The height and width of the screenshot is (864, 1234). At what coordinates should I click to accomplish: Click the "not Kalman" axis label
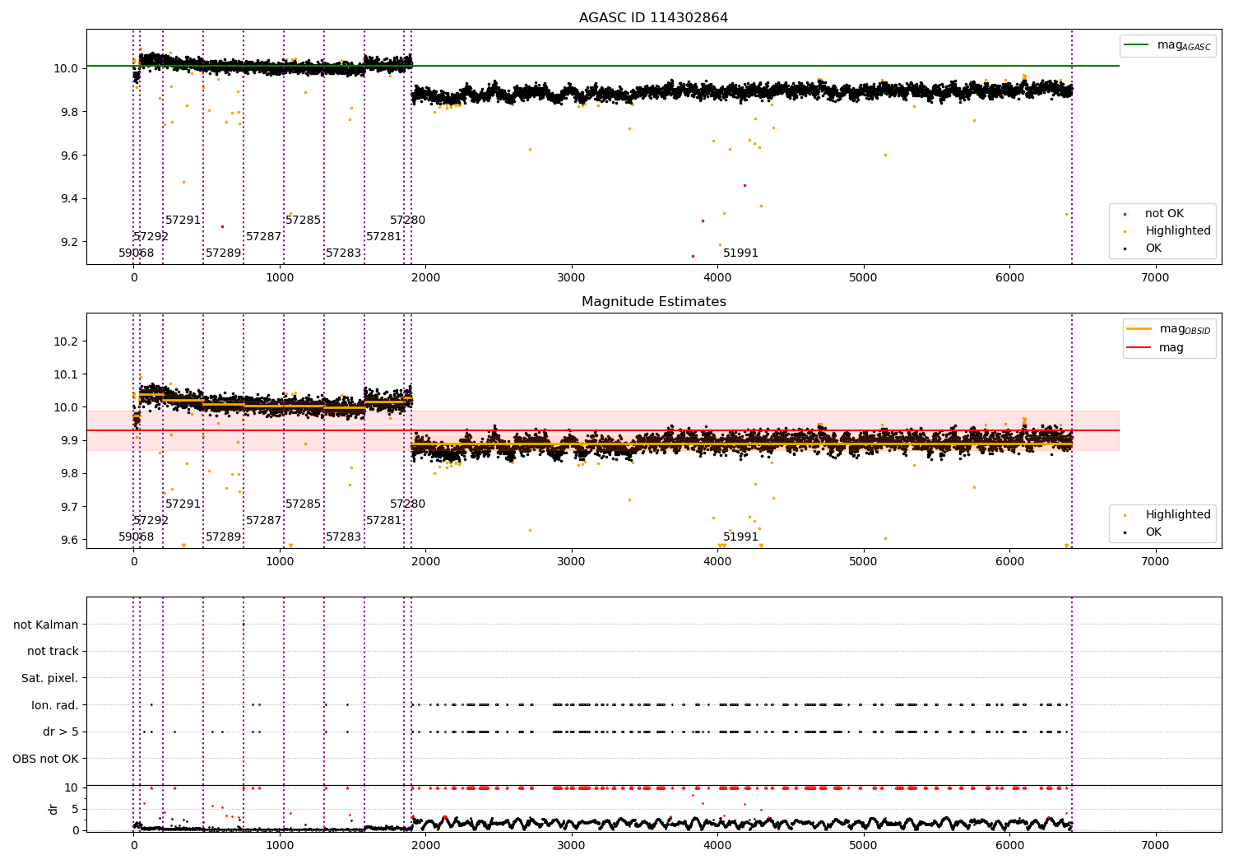pyautogui.click(x=46, y=625)
